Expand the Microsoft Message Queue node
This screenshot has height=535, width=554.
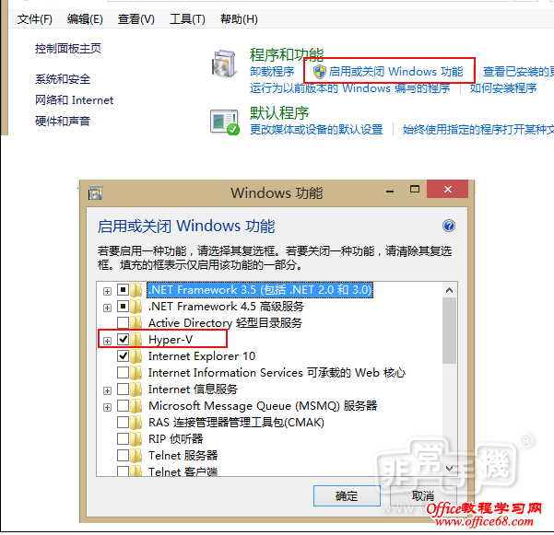(x=107, y=407)
